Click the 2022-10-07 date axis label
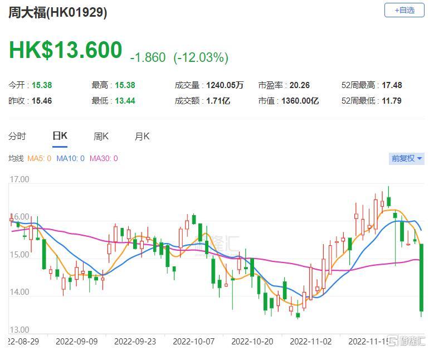This screenshot has width=429, height=350. (194, 342)
